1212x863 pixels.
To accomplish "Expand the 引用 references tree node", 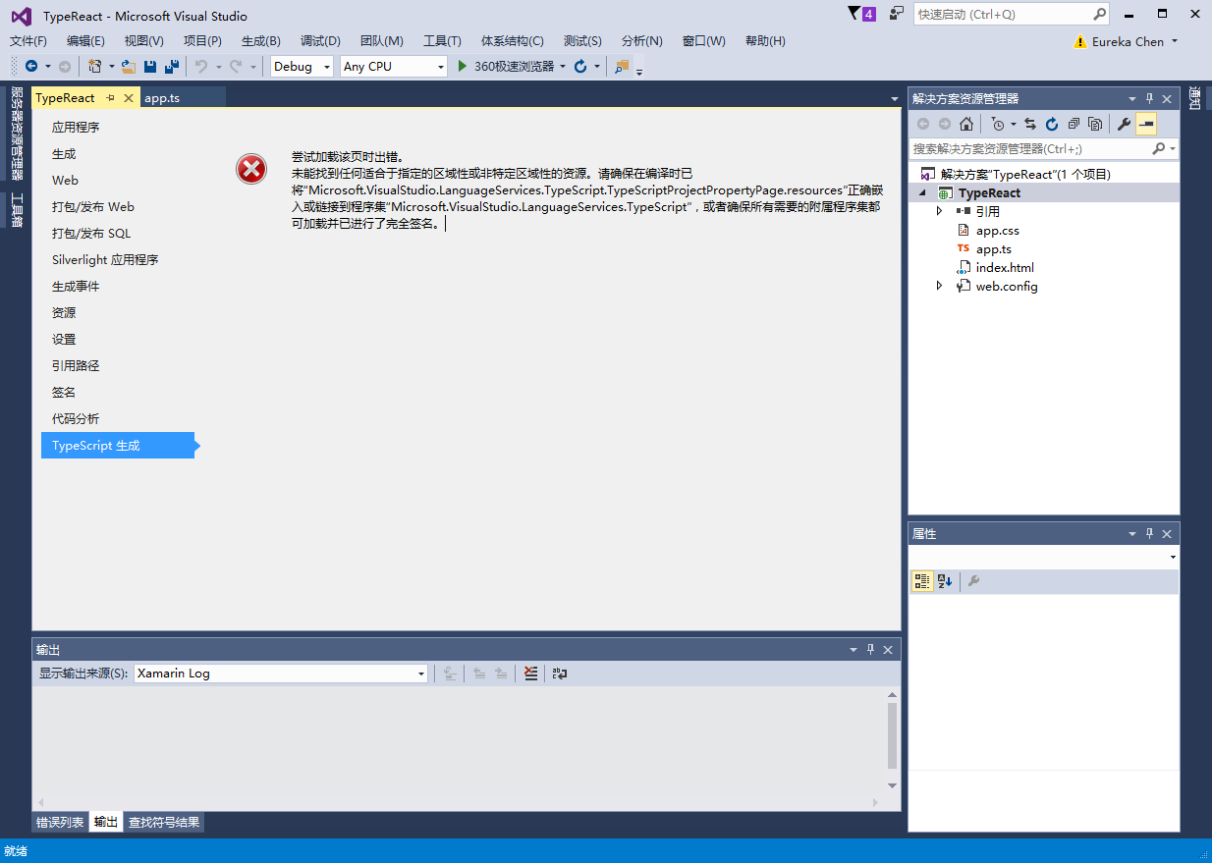I will [939, 211].
